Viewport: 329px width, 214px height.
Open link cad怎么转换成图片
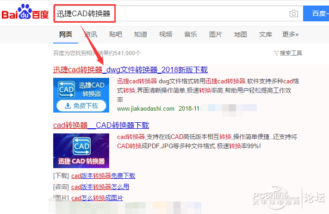97,198
